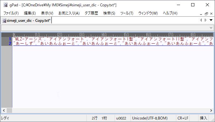This screenshot has height=122, width=215.
Task: Close the gPad window
Action: (x=207, y=5)
